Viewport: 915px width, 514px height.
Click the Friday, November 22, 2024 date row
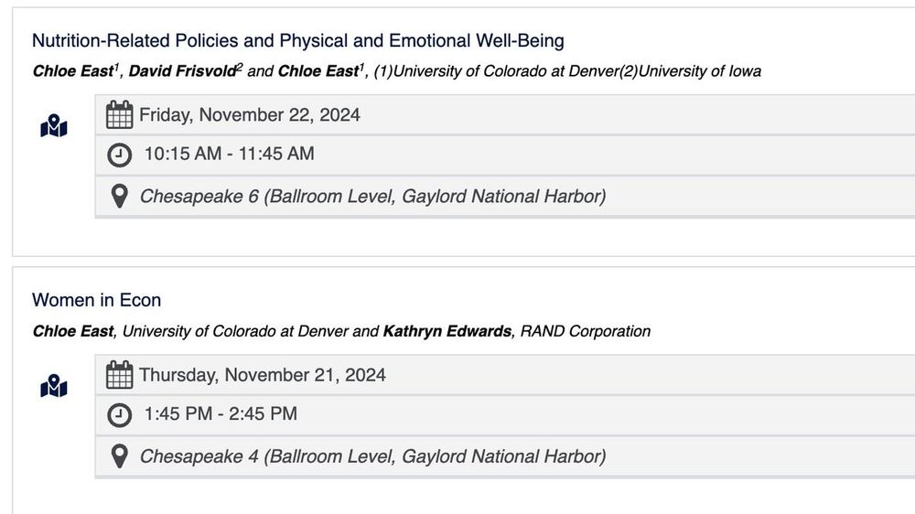tap(505, 115)
